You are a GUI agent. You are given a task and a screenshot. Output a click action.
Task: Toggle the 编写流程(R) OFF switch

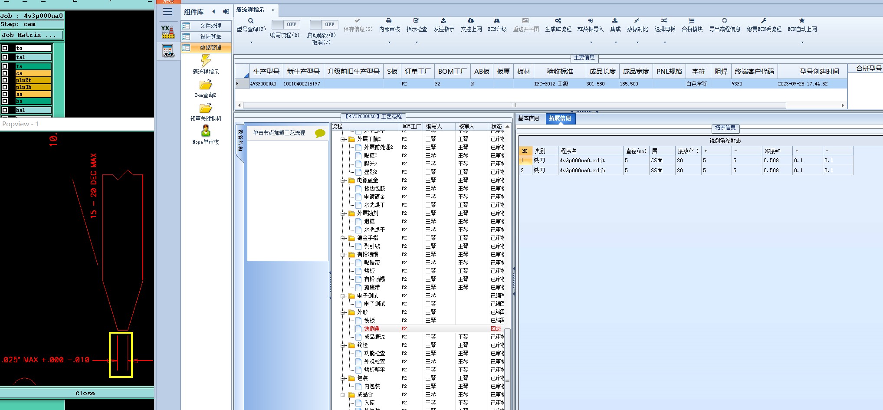286,24
